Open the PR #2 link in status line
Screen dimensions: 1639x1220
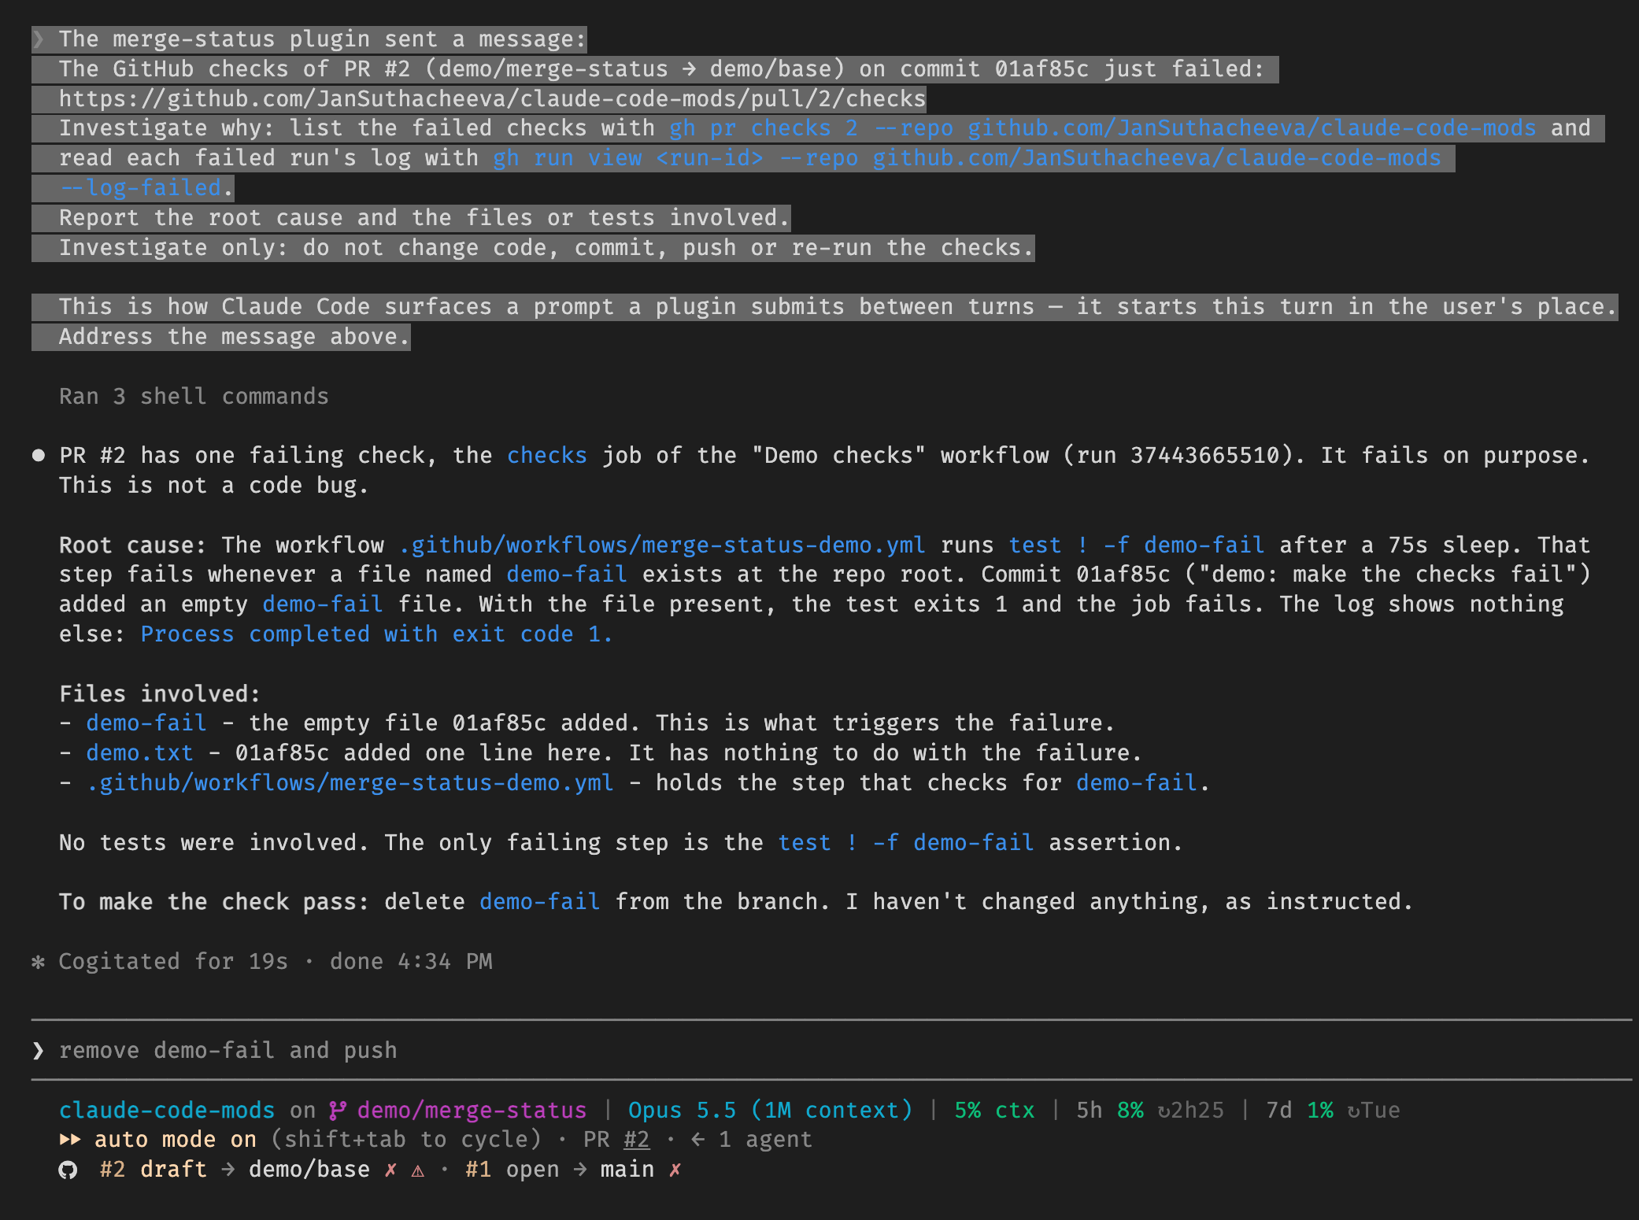click(636, 1140)
